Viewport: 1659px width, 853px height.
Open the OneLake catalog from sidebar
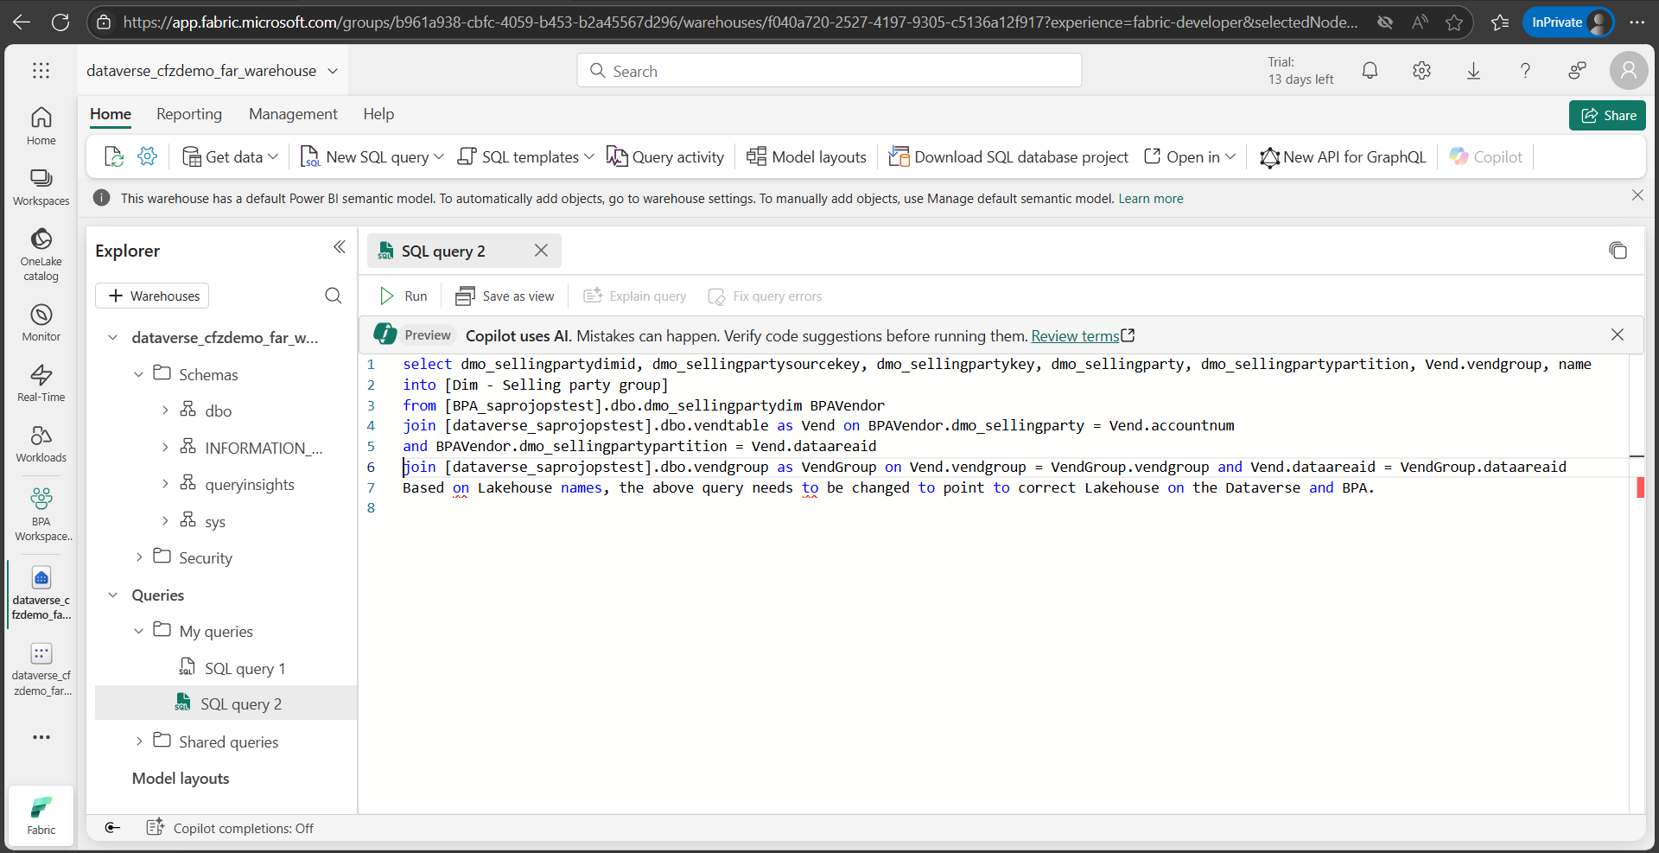coord(41,254)
